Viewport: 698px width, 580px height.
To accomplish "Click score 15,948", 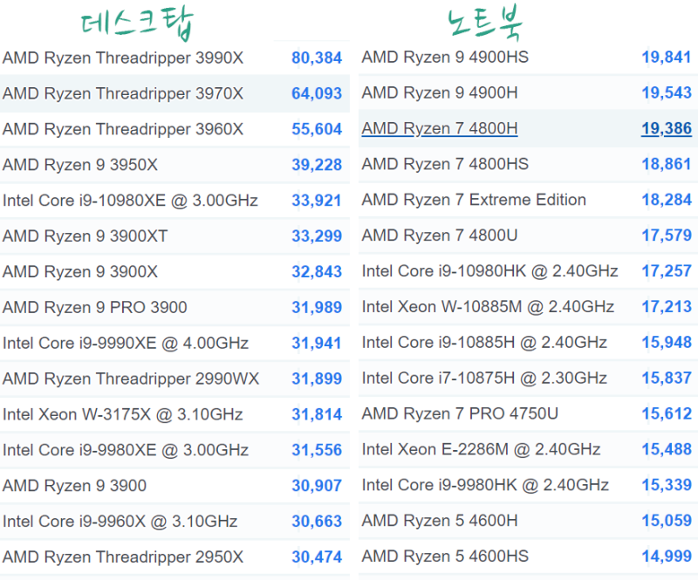I will [x=667, y=342].
